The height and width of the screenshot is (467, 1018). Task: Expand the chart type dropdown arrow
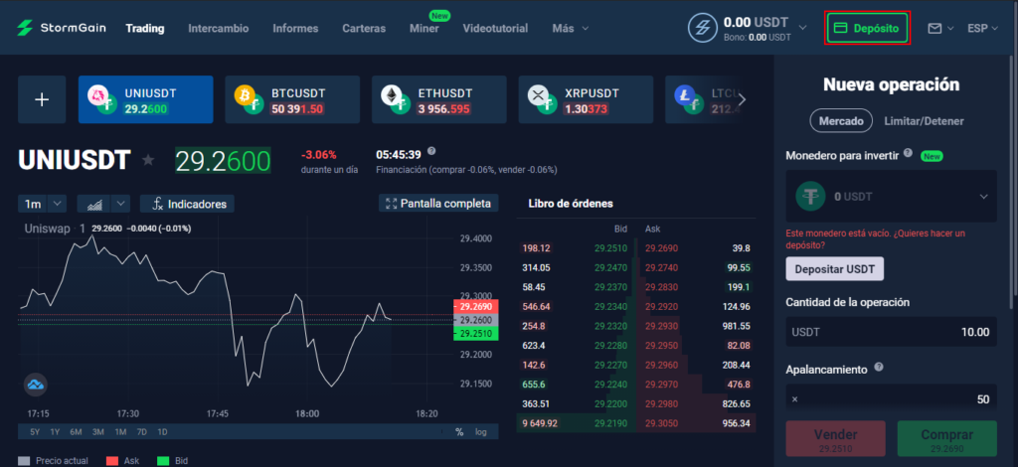pos(120,204)
